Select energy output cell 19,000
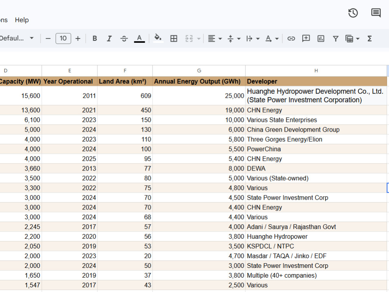This screenshot has width=389, height=292. point(199,110)
